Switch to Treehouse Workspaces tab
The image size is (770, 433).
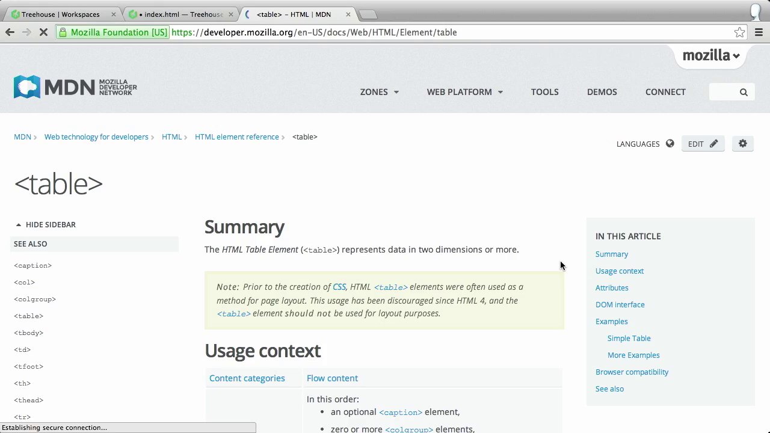click(60, 14)
